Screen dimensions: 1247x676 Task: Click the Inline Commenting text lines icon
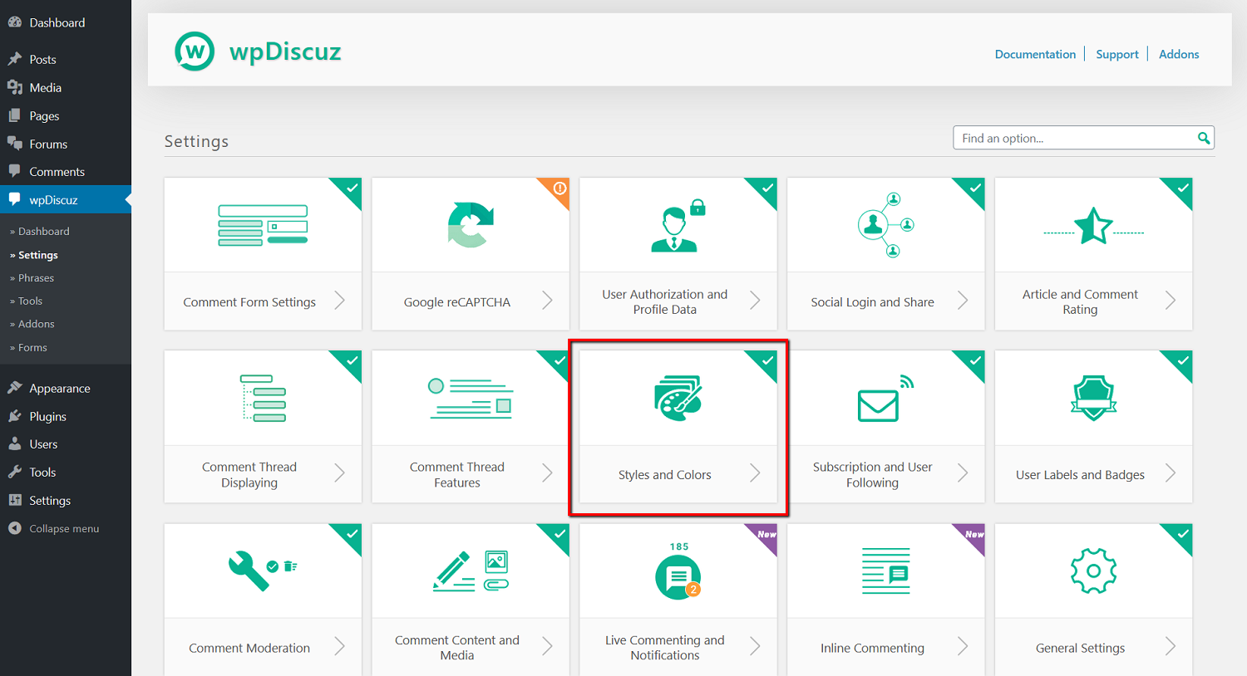point(886,571)
